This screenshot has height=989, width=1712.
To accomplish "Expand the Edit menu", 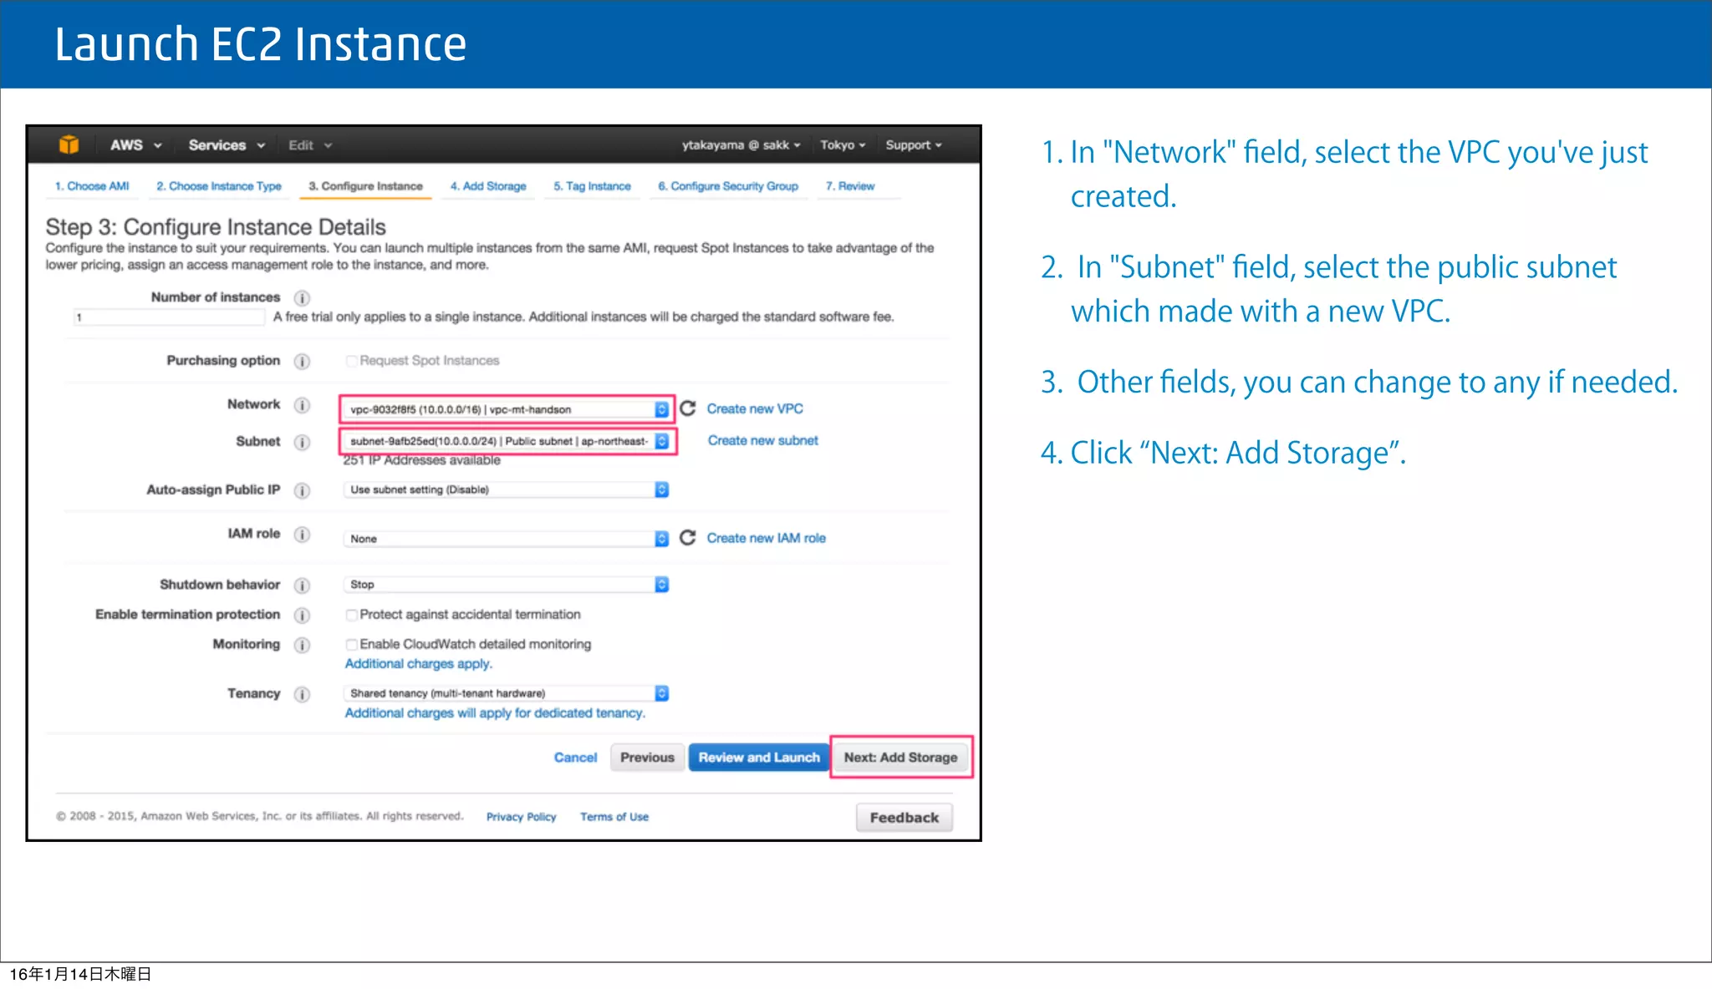I will [310, 145].
